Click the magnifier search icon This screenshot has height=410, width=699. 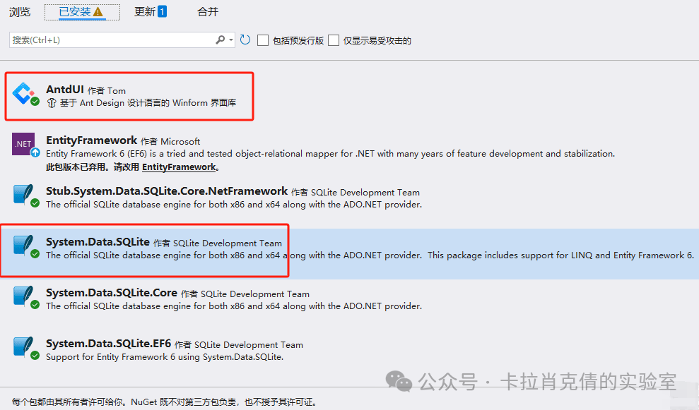(221, 40)
